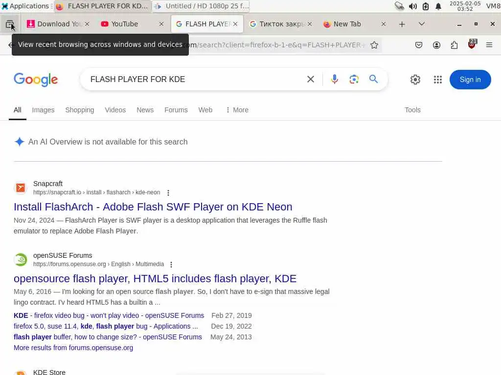Select the Shopping search tab
Viewport: 501px width, 375px height.
80,110
